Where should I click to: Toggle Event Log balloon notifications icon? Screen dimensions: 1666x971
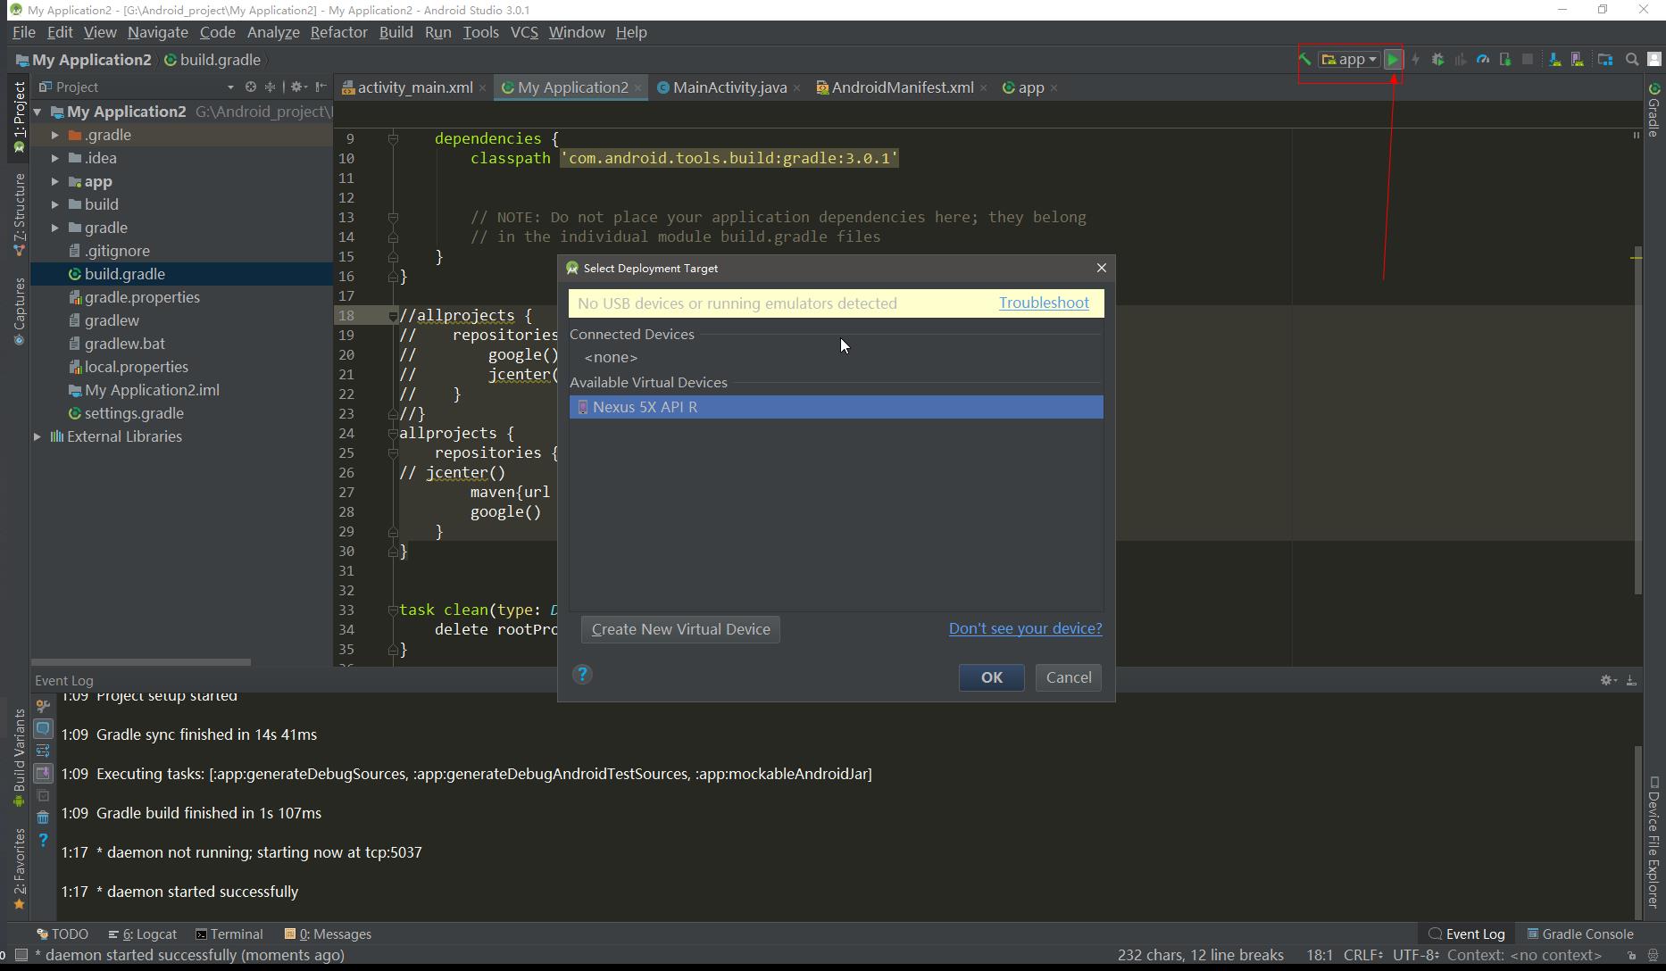point(43,728)
